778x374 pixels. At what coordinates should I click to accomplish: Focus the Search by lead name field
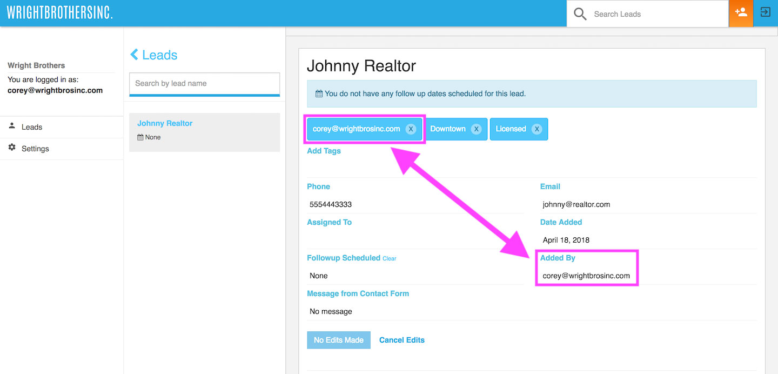coord(205,84)
